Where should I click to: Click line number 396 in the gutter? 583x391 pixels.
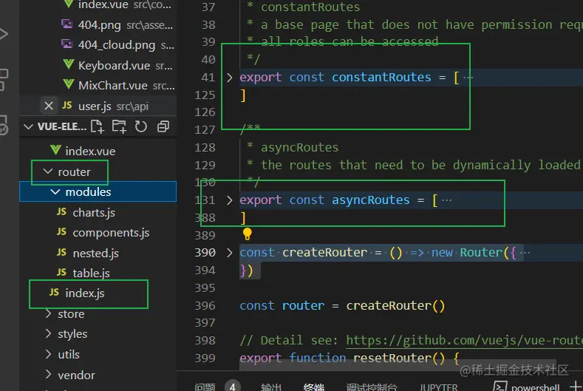click(205, 305)
